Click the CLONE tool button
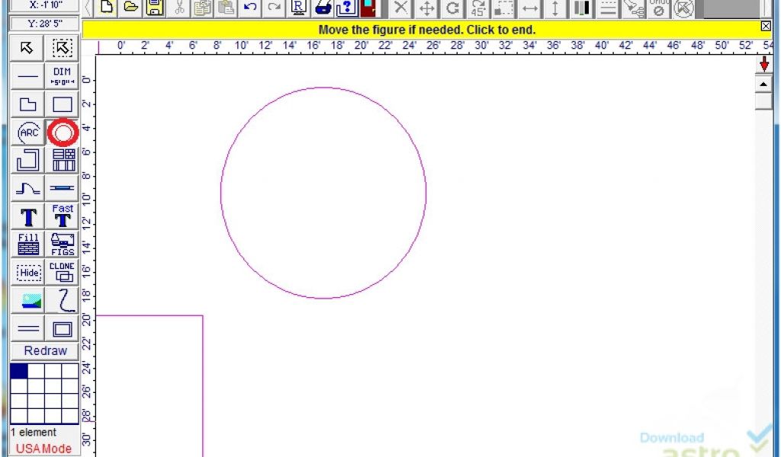Viewport: 781px width, 457px height. pos(63,272)
